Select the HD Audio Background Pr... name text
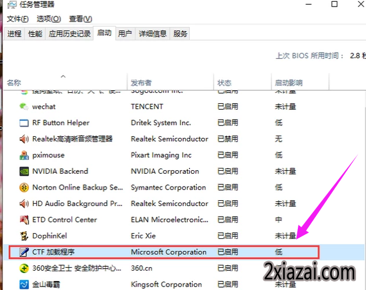366x290 pixels. point(78,204)
